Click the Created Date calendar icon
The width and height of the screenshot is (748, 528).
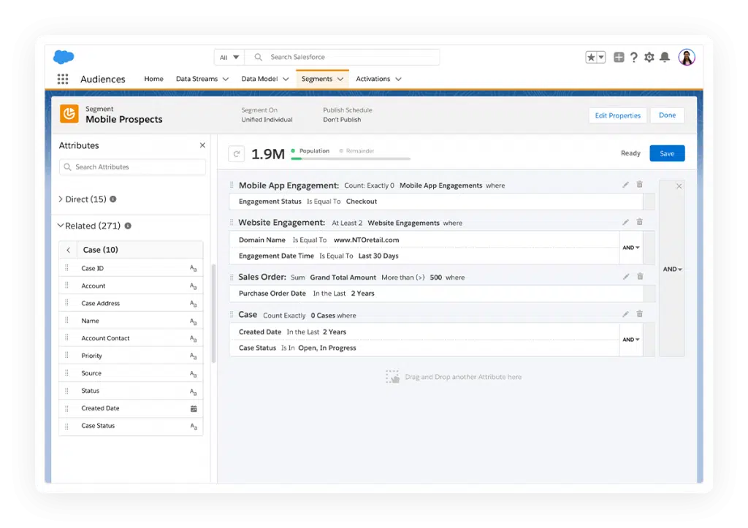pyautogui.click(x=194, y=409)
